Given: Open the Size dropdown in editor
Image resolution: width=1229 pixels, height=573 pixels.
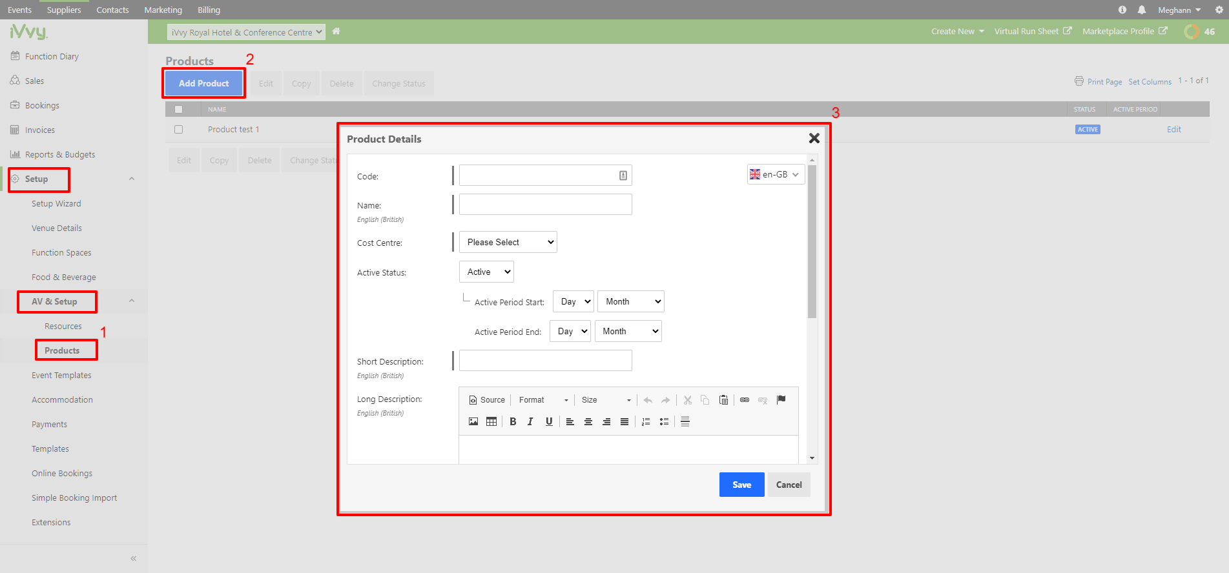Looking at the screenshot, I should (606, 400).
